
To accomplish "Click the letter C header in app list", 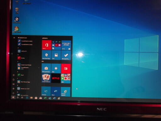I will 18,61.
